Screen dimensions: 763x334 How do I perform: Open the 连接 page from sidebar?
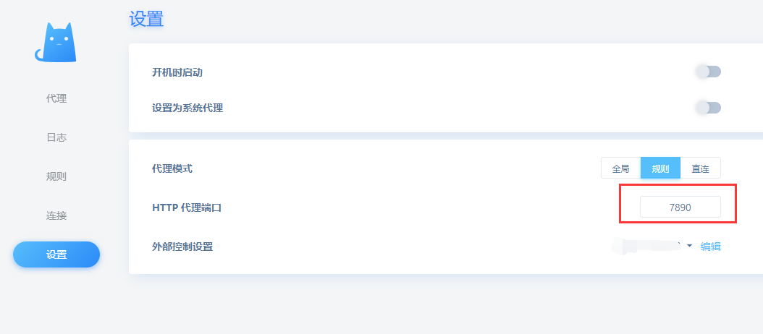(x=56, y=215)
